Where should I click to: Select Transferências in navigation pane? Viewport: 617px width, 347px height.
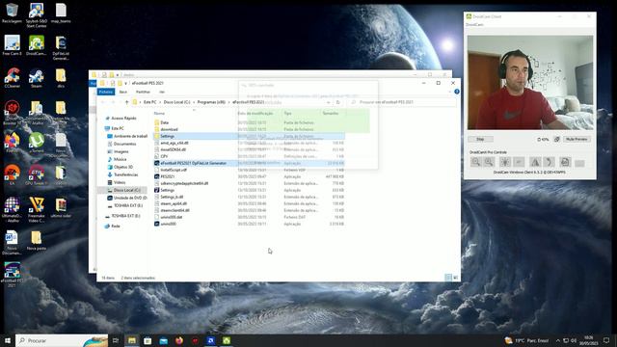coord(125,174)
